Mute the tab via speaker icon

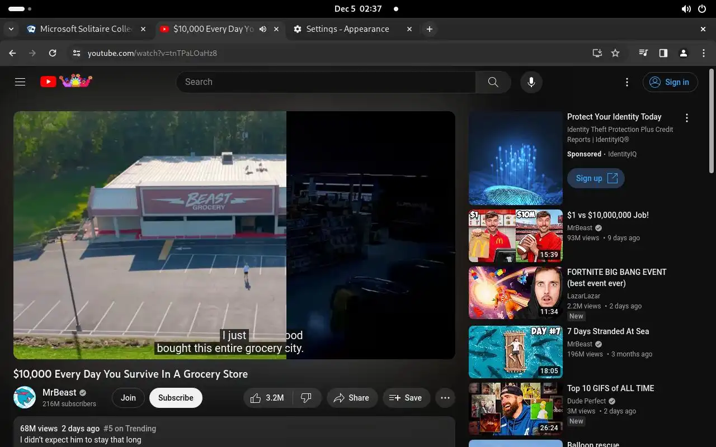(x=263, y=29)
